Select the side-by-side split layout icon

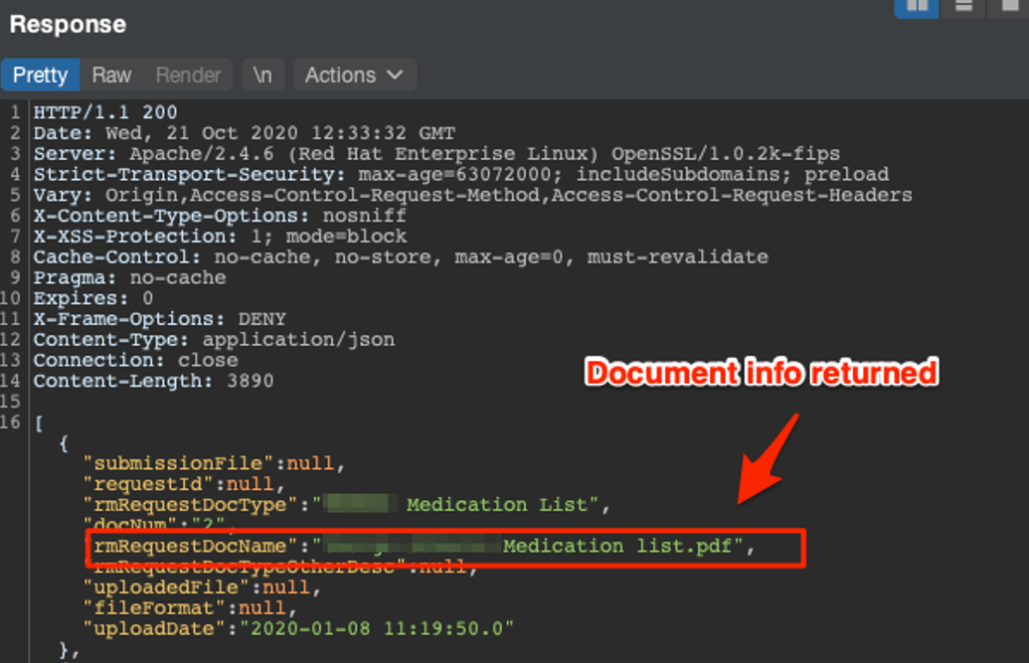(x=916, y=6)
